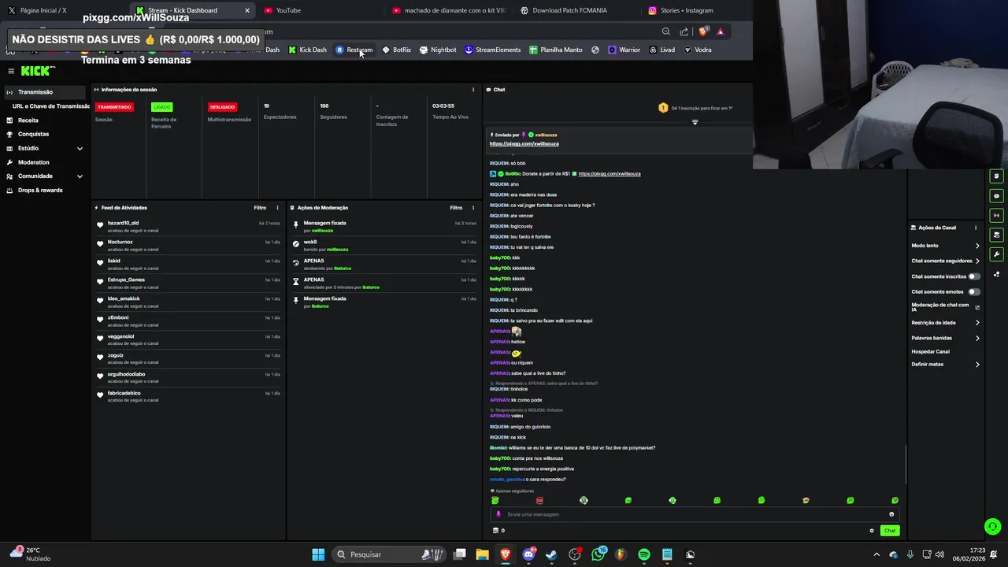Open the BotRix bookmark
The width and height of the screenshot is (1008, 567).
click(x=397, y=50)
